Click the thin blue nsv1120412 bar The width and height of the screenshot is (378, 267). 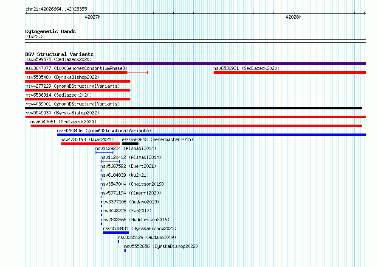click(x=110, y=161)
